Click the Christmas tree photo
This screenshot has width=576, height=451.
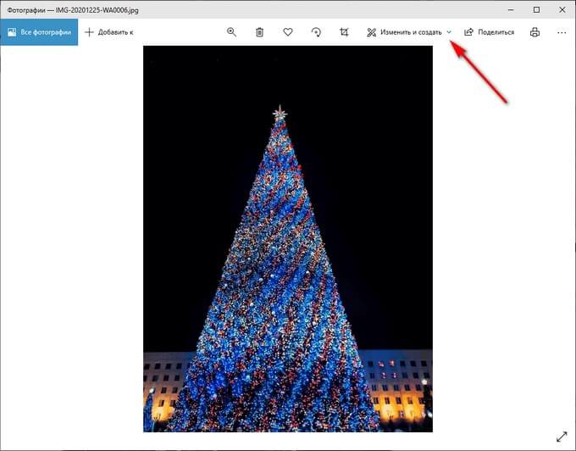click(x=288, y=239)
